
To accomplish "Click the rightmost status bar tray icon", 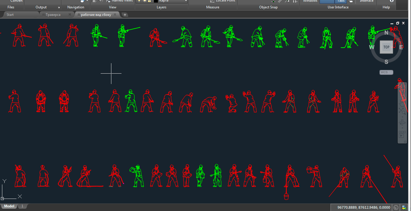I will click(404, 207).
